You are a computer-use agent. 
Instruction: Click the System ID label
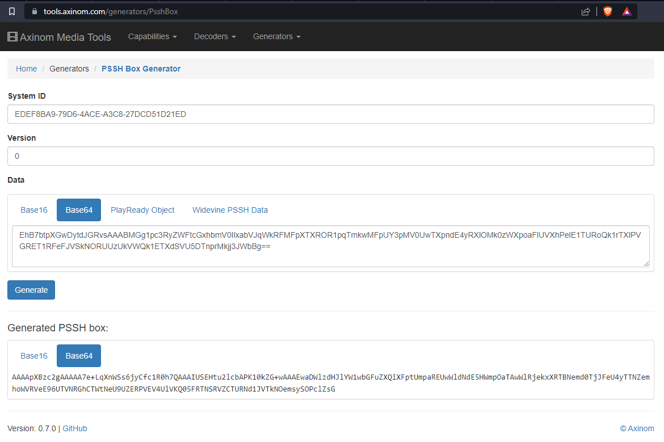tap(27, 96)
